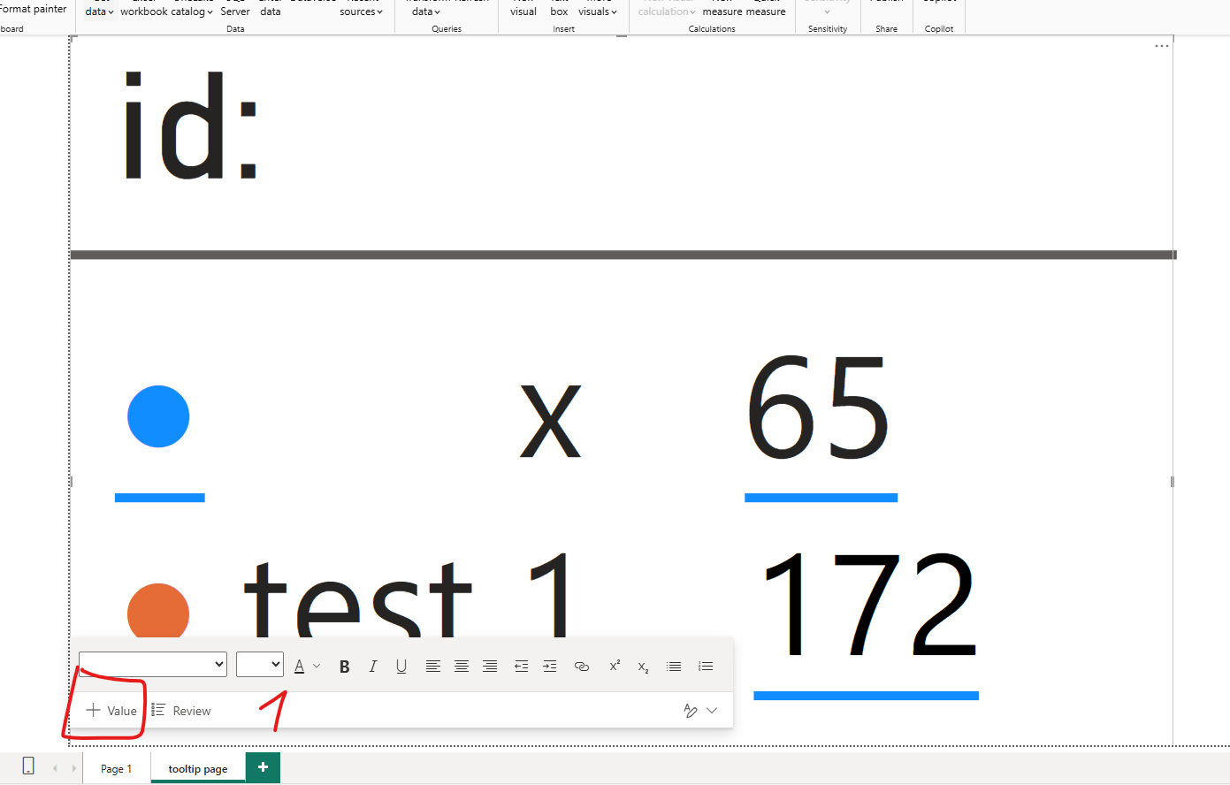Click the text style pen icon
This screenshot has height=785, width=1230.
tap(691, 711)
